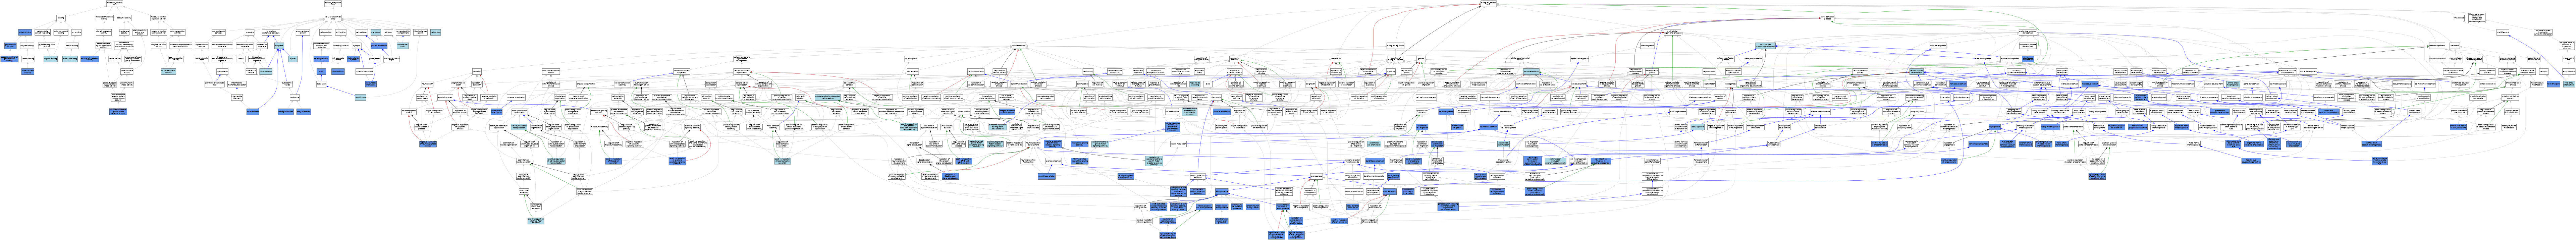Select the 'cell death' node
This screenshot has height=240, width=2576.
tap(477, 72)
